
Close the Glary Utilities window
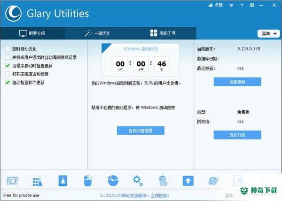pyautogui.click(x=274, y=5)
